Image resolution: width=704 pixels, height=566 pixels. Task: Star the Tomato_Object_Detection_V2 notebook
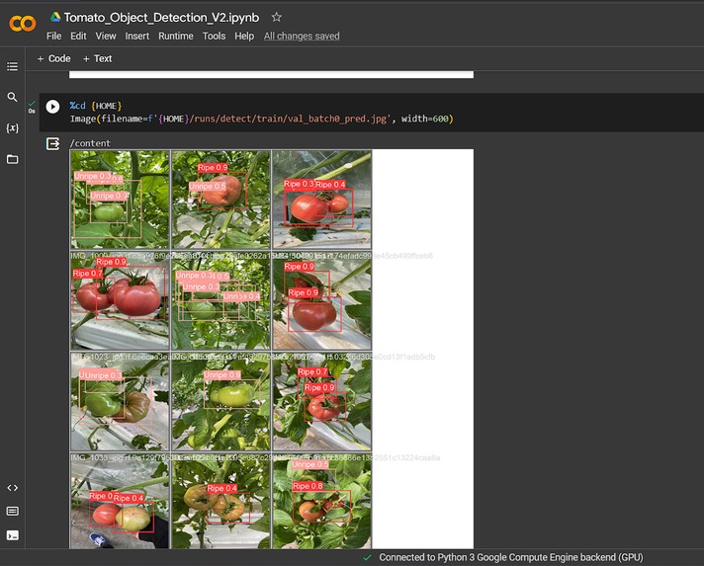pos(276,17)
